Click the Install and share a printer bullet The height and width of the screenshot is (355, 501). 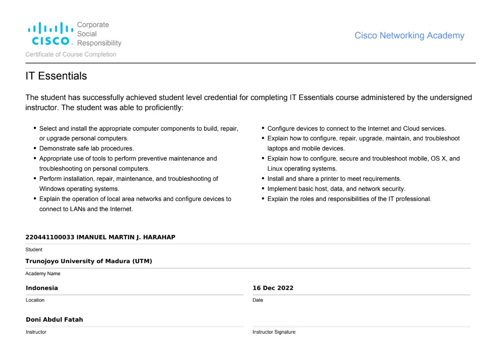334,179
